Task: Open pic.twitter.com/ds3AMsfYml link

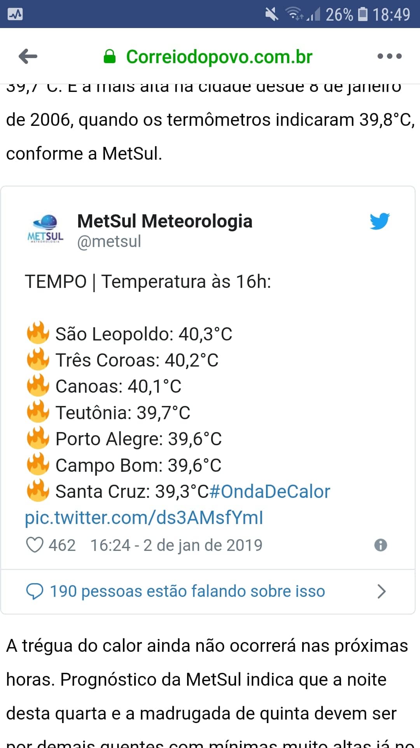Action: (144, 518)
